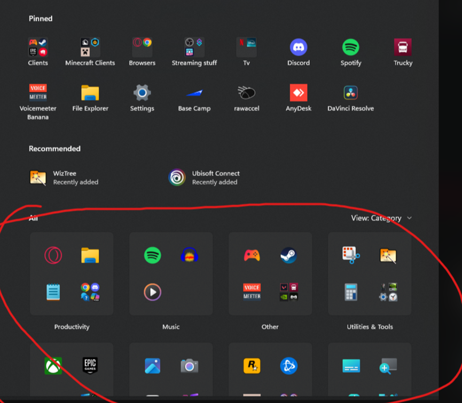Expand more apps in Utilities & Tools

(x=388, y=292)
